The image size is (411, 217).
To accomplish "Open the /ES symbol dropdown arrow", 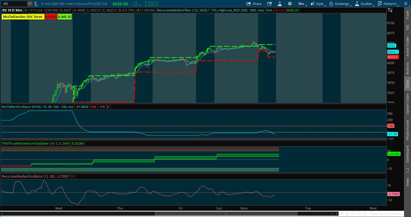I will [x=30, y=4].
